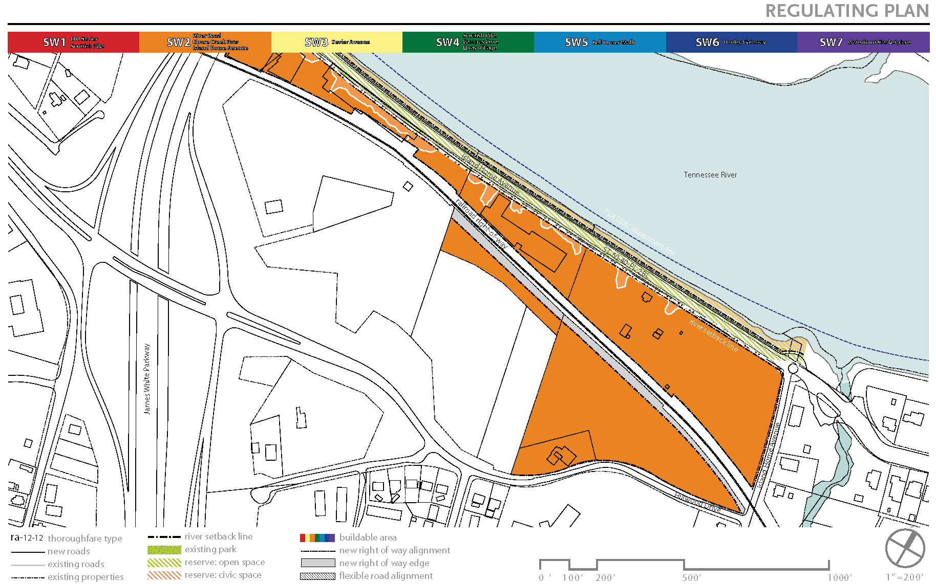Click the graphic scale bar
Screen dimensions: 936x584
(x=684, y=565)
